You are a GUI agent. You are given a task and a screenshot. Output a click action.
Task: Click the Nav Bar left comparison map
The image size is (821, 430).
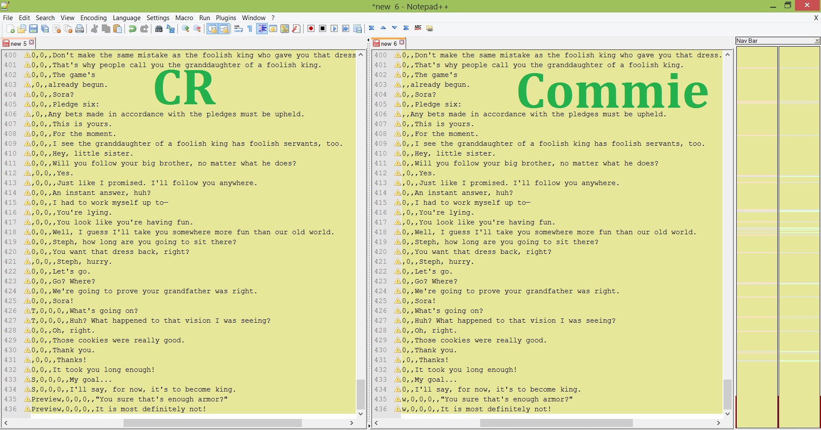coord(756,237)
